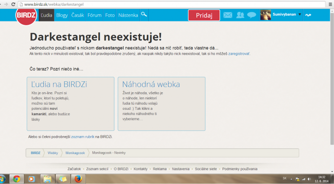Follow the zaregistrovať link

[x=239, y=54]
